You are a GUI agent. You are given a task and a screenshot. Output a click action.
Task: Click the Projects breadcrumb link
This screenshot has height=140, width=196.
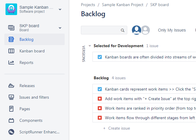click(x=88, y=5)
